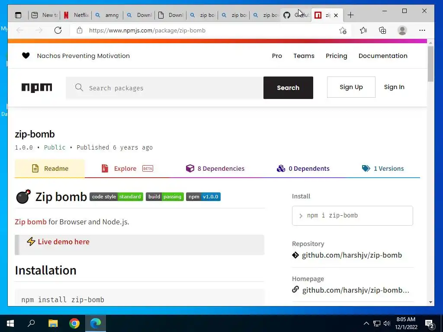The image size is (443, 332).
Task: Switch to the Netflix tab
Action: (x=76, y=15)
